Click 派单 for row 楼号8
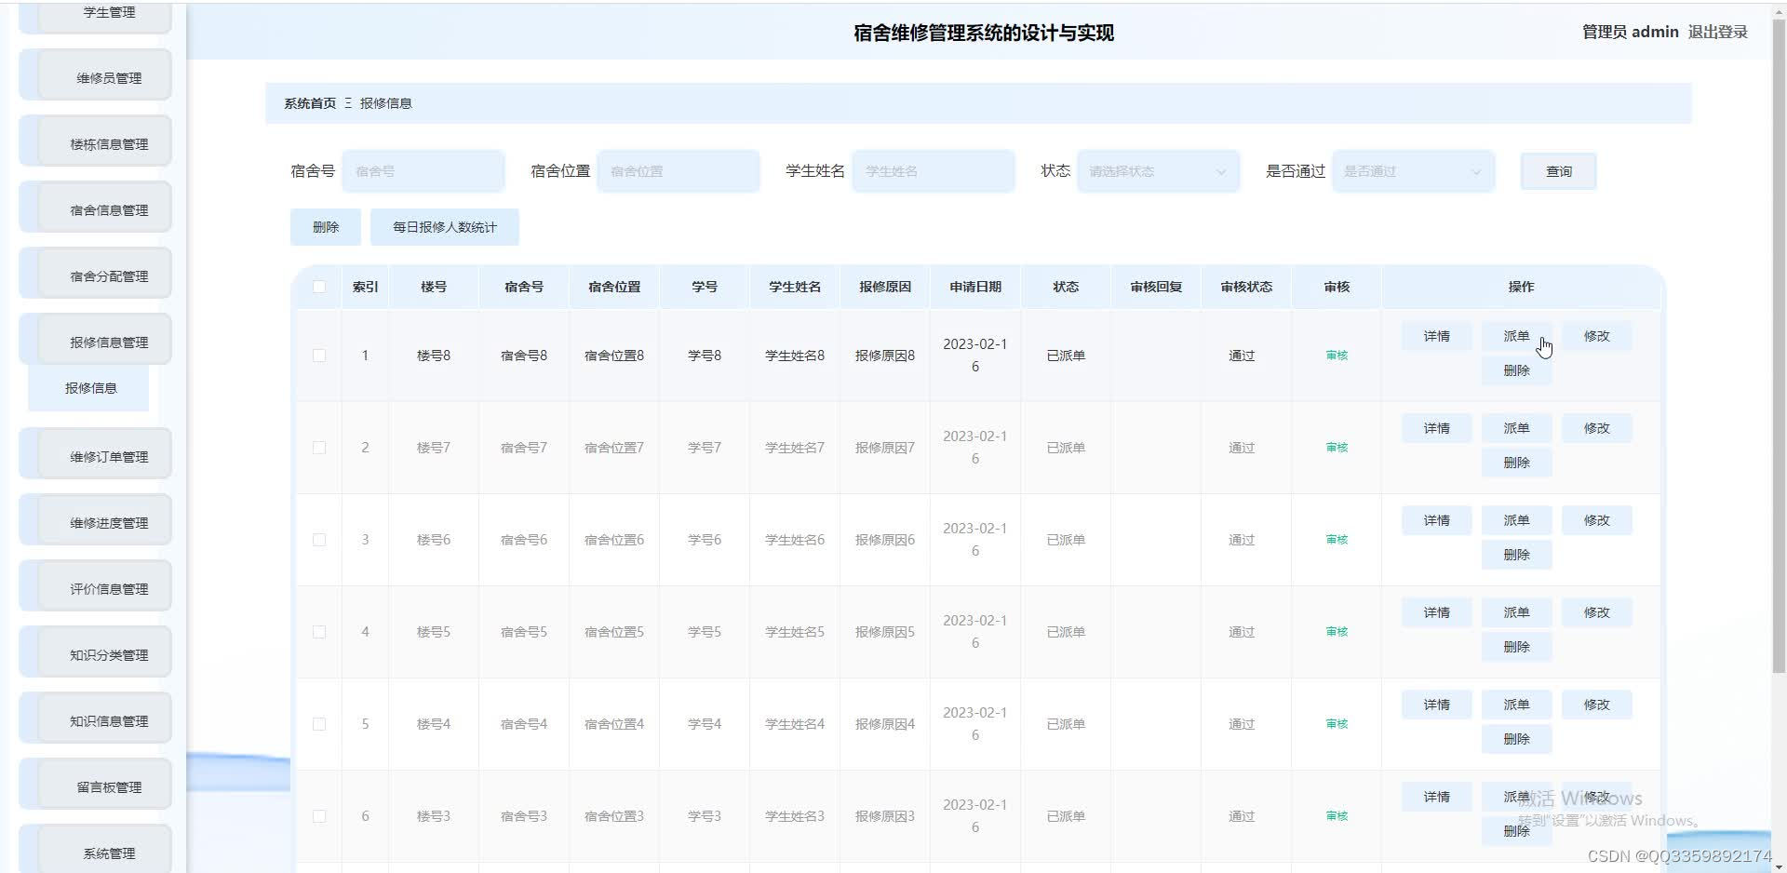Screen dimensions: 1787x873 pyautogui.click(x=1516, y=336)
